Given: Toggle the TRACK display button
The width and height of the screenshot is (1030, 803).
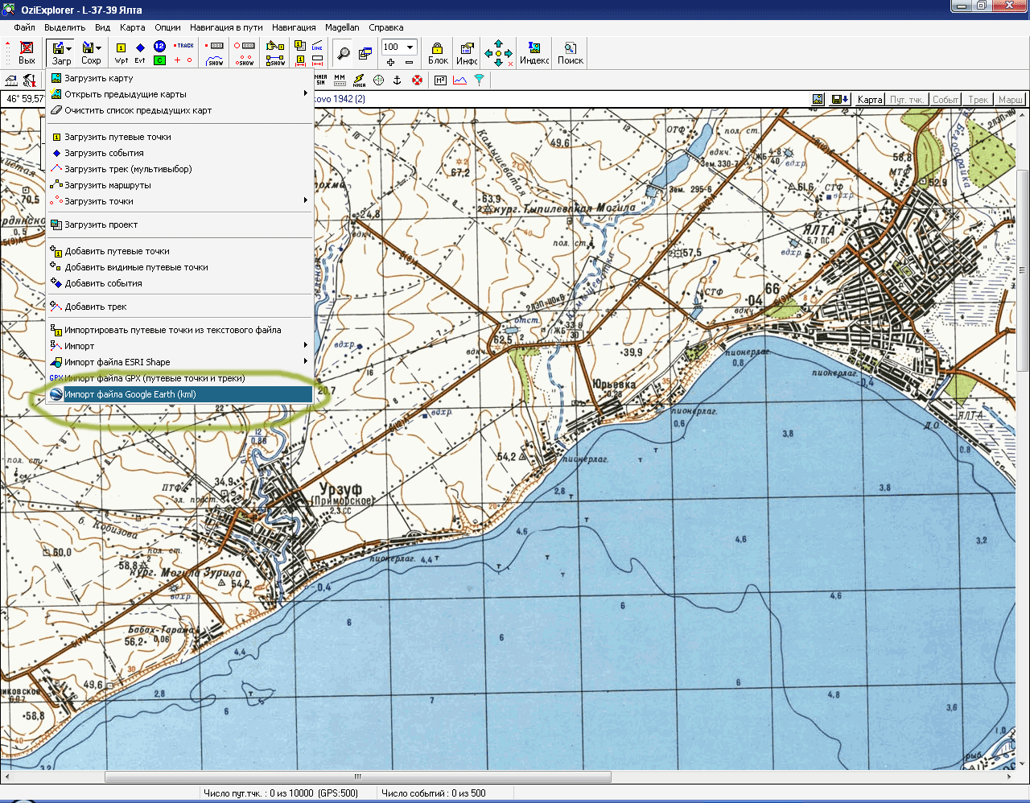Looking at the screenshot, I should coord(184,46).
